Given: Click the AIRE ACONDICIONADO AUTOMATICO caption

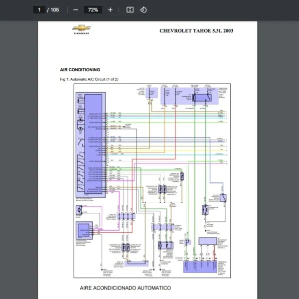Looking at the screenshot, I should coord(125,288).
